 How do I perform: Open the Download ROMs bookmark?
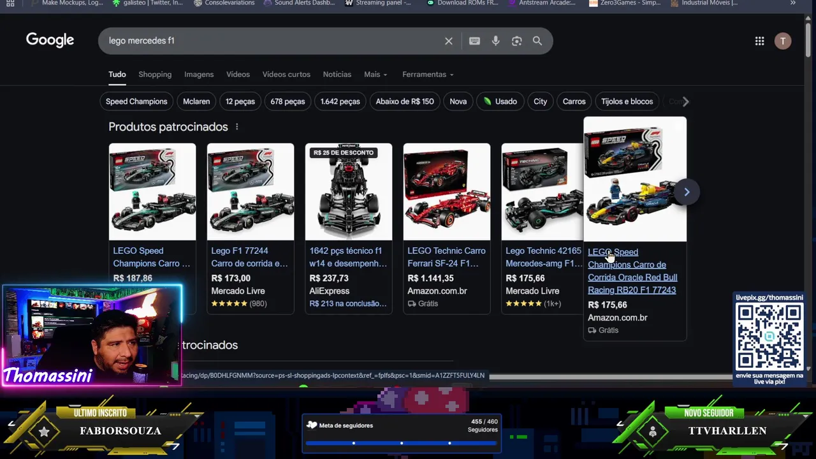coord(462,3)
